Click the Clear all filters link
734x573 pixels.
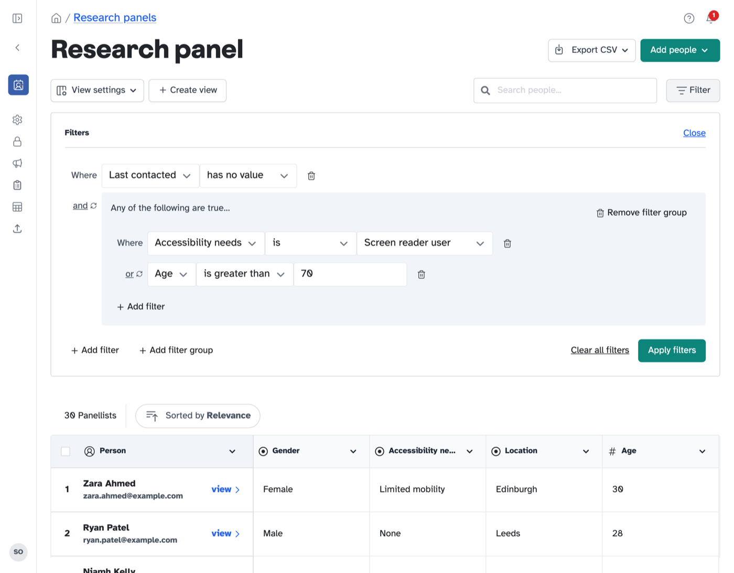[600, 350]
